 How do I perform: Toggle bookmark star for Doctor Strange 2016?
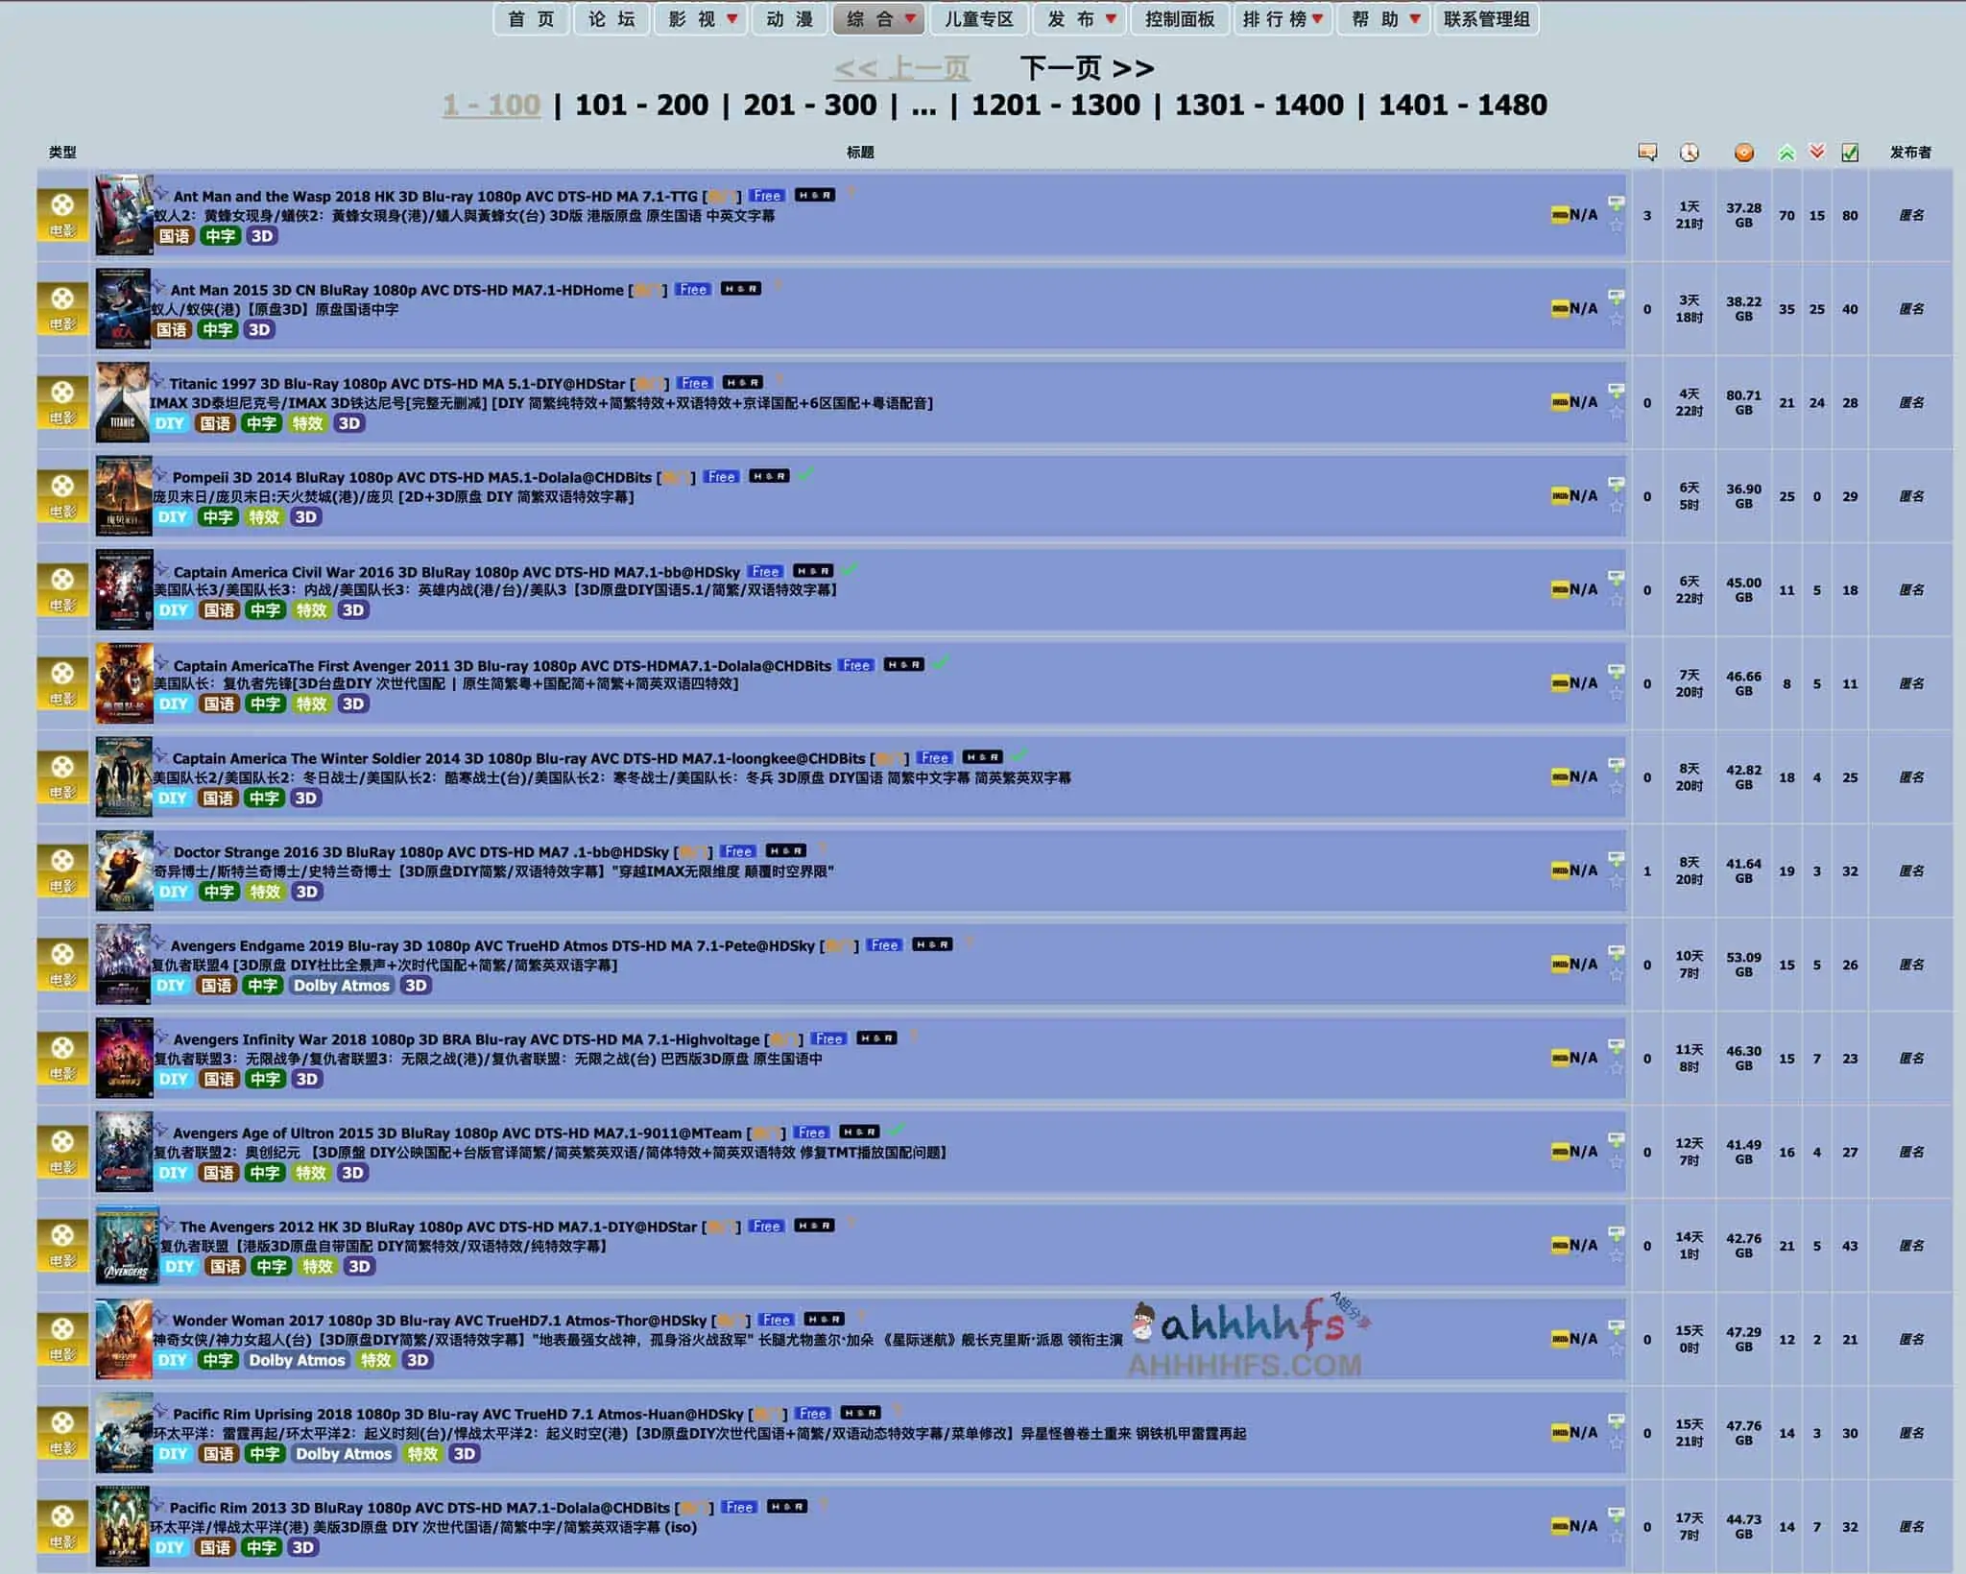pos(1617,882)
